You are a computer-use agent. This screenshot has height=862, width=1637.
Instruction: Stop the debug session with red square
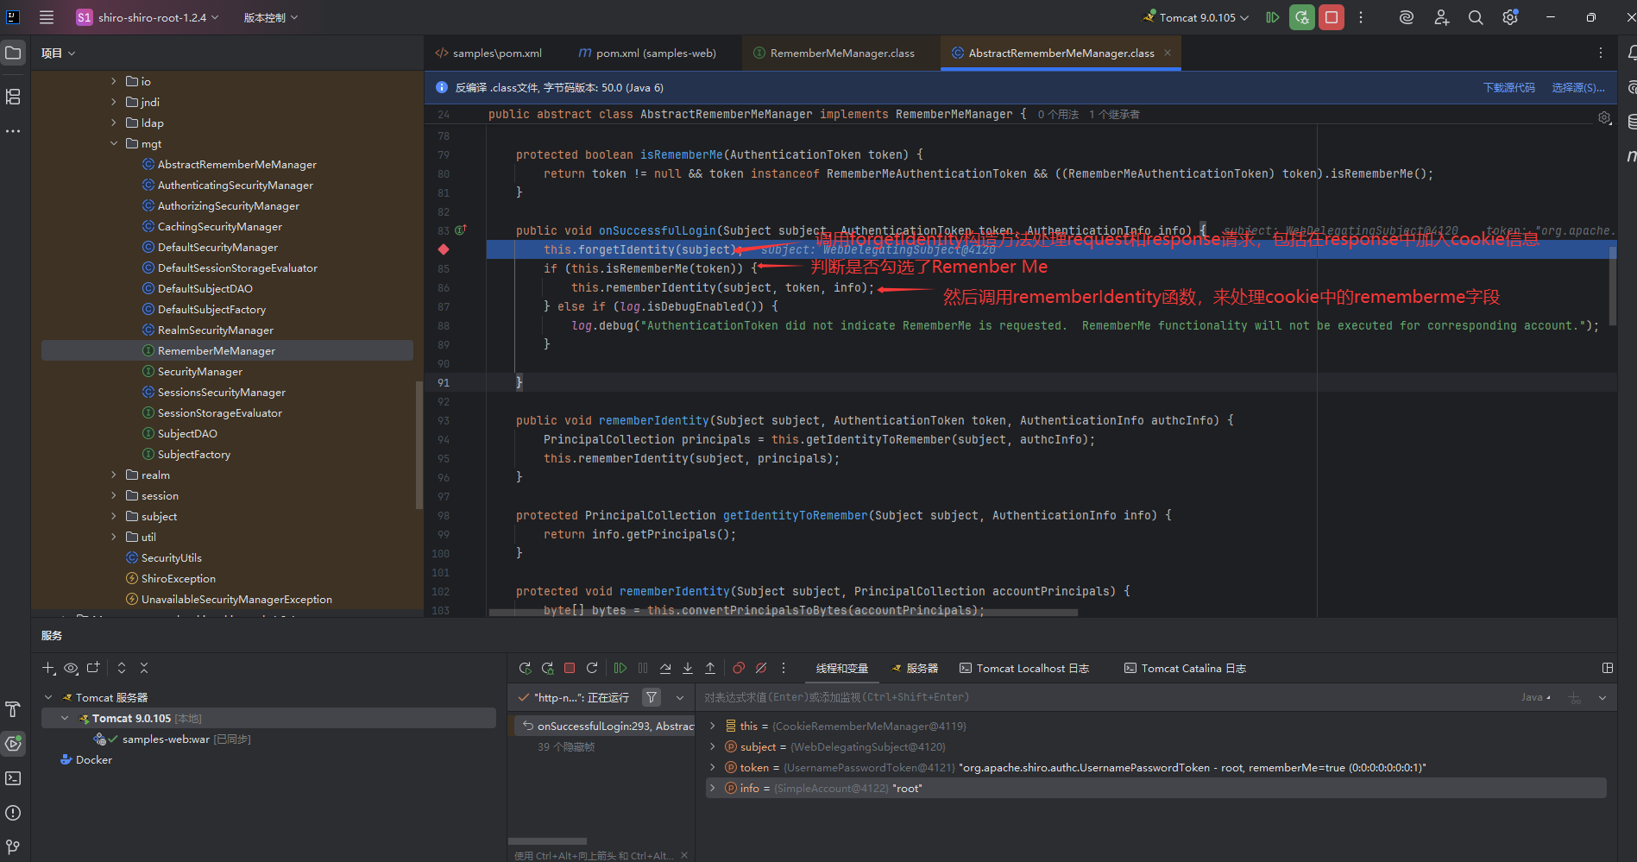(570, 668)
